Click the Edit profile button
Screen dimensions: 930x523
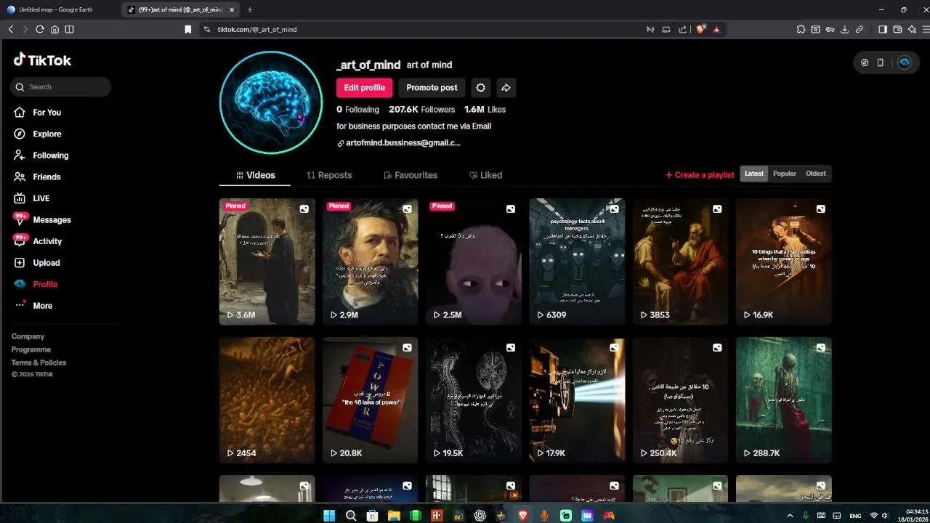[364, 88]
